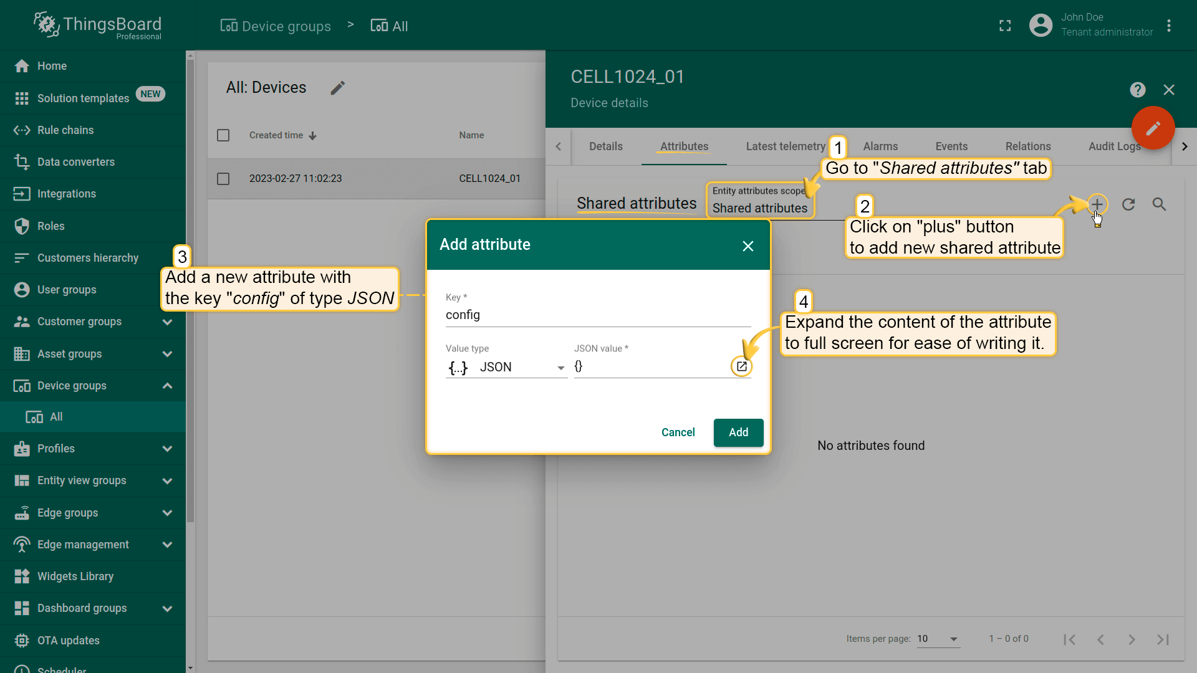Open the user menu three dots
The height and width of the screenshot is (673, 1197).
point(1169,26)
